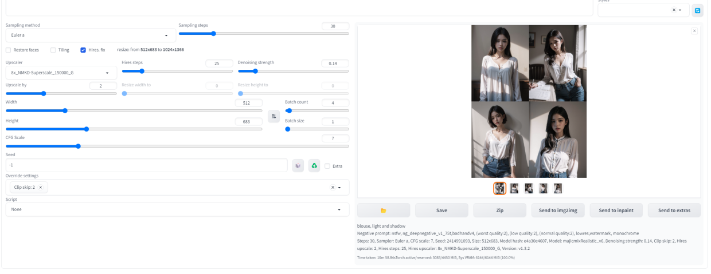Click the top-left image in the gallery grid
Viewport: 711px width, 274px height.
tap(500, 63)
